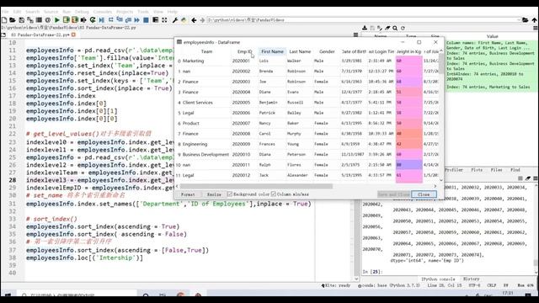Select the IPython console tab
The width and height of the screenshot is (539, 303).
coord(438,279)
